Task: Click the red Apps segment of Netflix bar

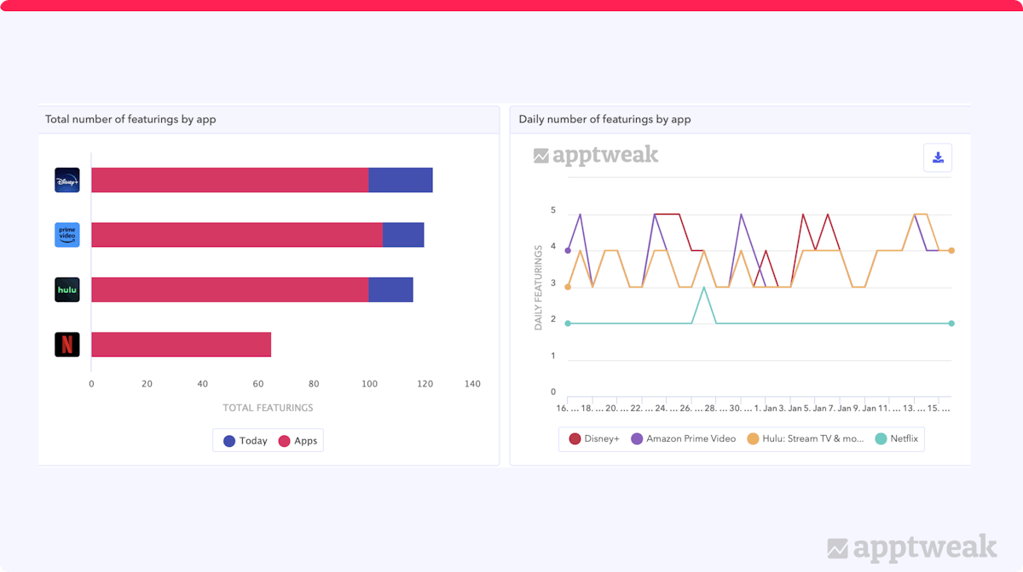Action: click(x=181, y=345)
